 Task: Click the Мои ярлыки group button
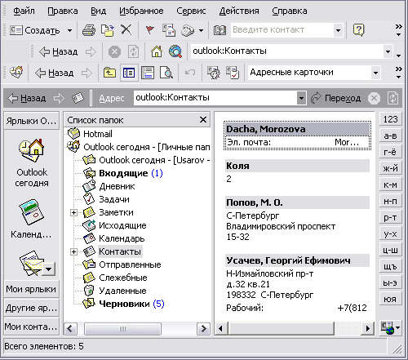point(31,289)
